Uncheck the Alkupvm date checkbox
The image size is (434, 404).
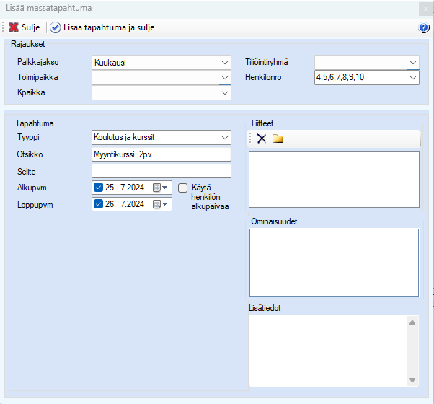pyautogui.click(x=99, y=188)
